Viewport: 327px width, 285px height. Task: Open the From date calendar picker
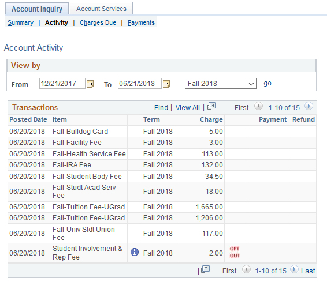(x=90, y=84)
